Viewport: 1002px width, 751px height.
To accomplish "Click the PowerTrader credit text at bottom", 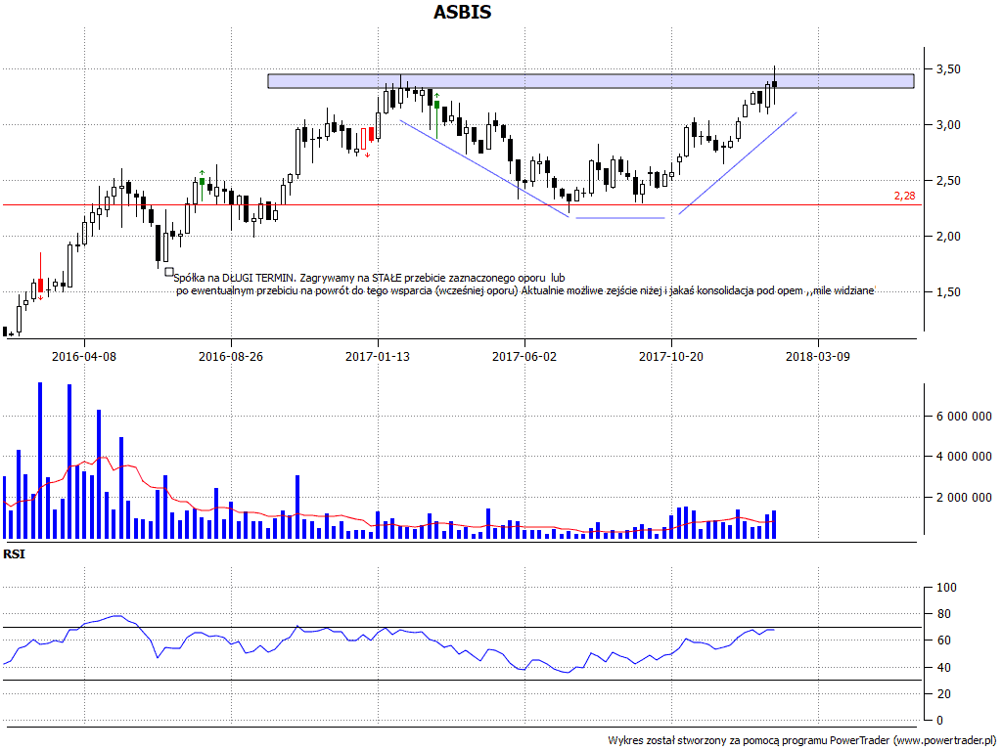I will (801, 741).
